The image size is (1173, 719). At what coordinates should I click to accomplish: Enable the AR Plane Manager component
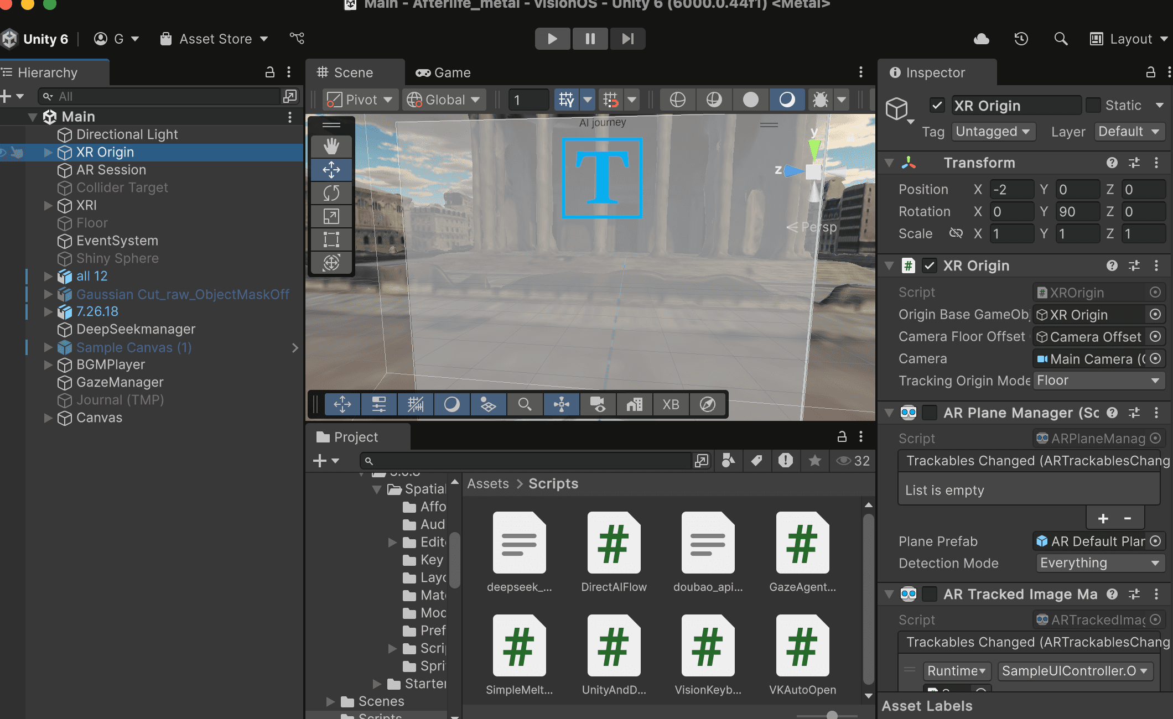(930, 413)
